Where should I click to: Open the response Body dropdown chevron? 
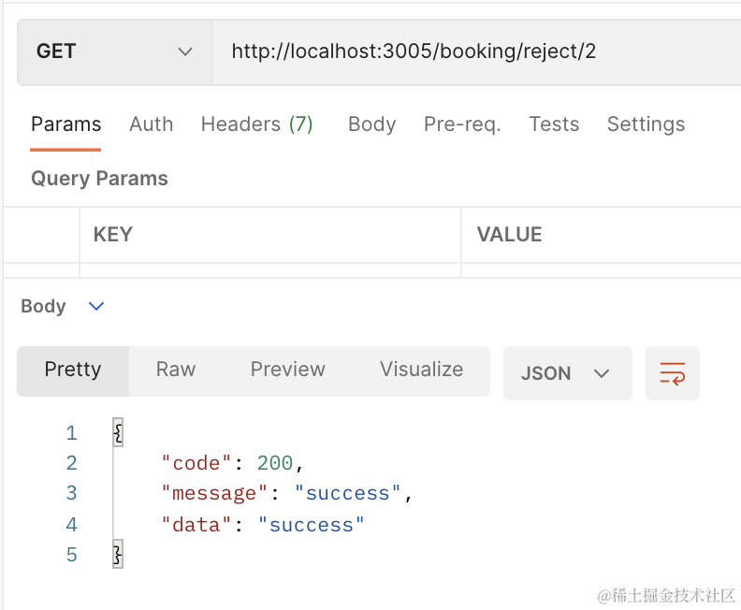96,306
